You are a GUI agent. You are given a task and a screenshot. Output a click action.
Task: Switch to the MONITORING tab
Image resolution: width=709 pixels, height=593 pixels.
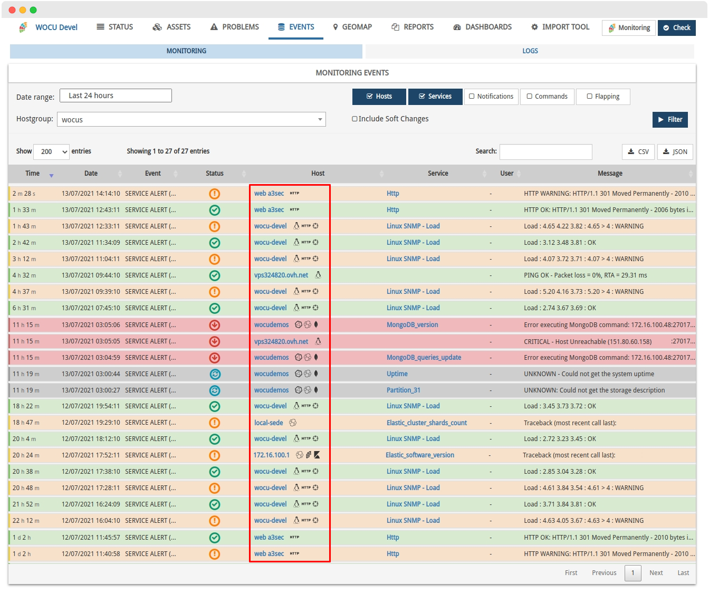pyautogui.click(x=186, y=51)
